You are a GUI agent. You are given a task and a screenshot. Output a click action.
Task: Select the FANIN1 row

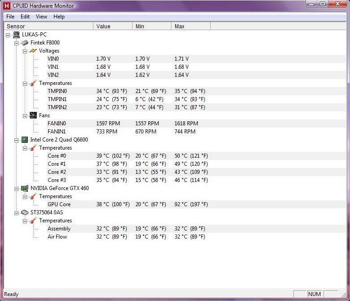coord(196,132)
